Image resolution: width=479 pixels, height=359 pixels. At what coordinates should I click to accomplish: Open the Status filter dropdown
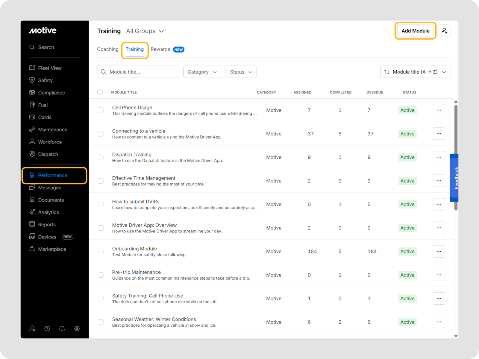click(x=241, y=72)
